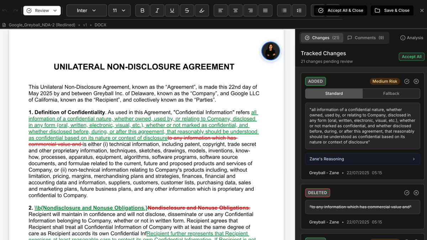
Task: Click the green '\\b{Nondisclosure and Nonuse Obligations.}' insertion
Action: point(91,208)
